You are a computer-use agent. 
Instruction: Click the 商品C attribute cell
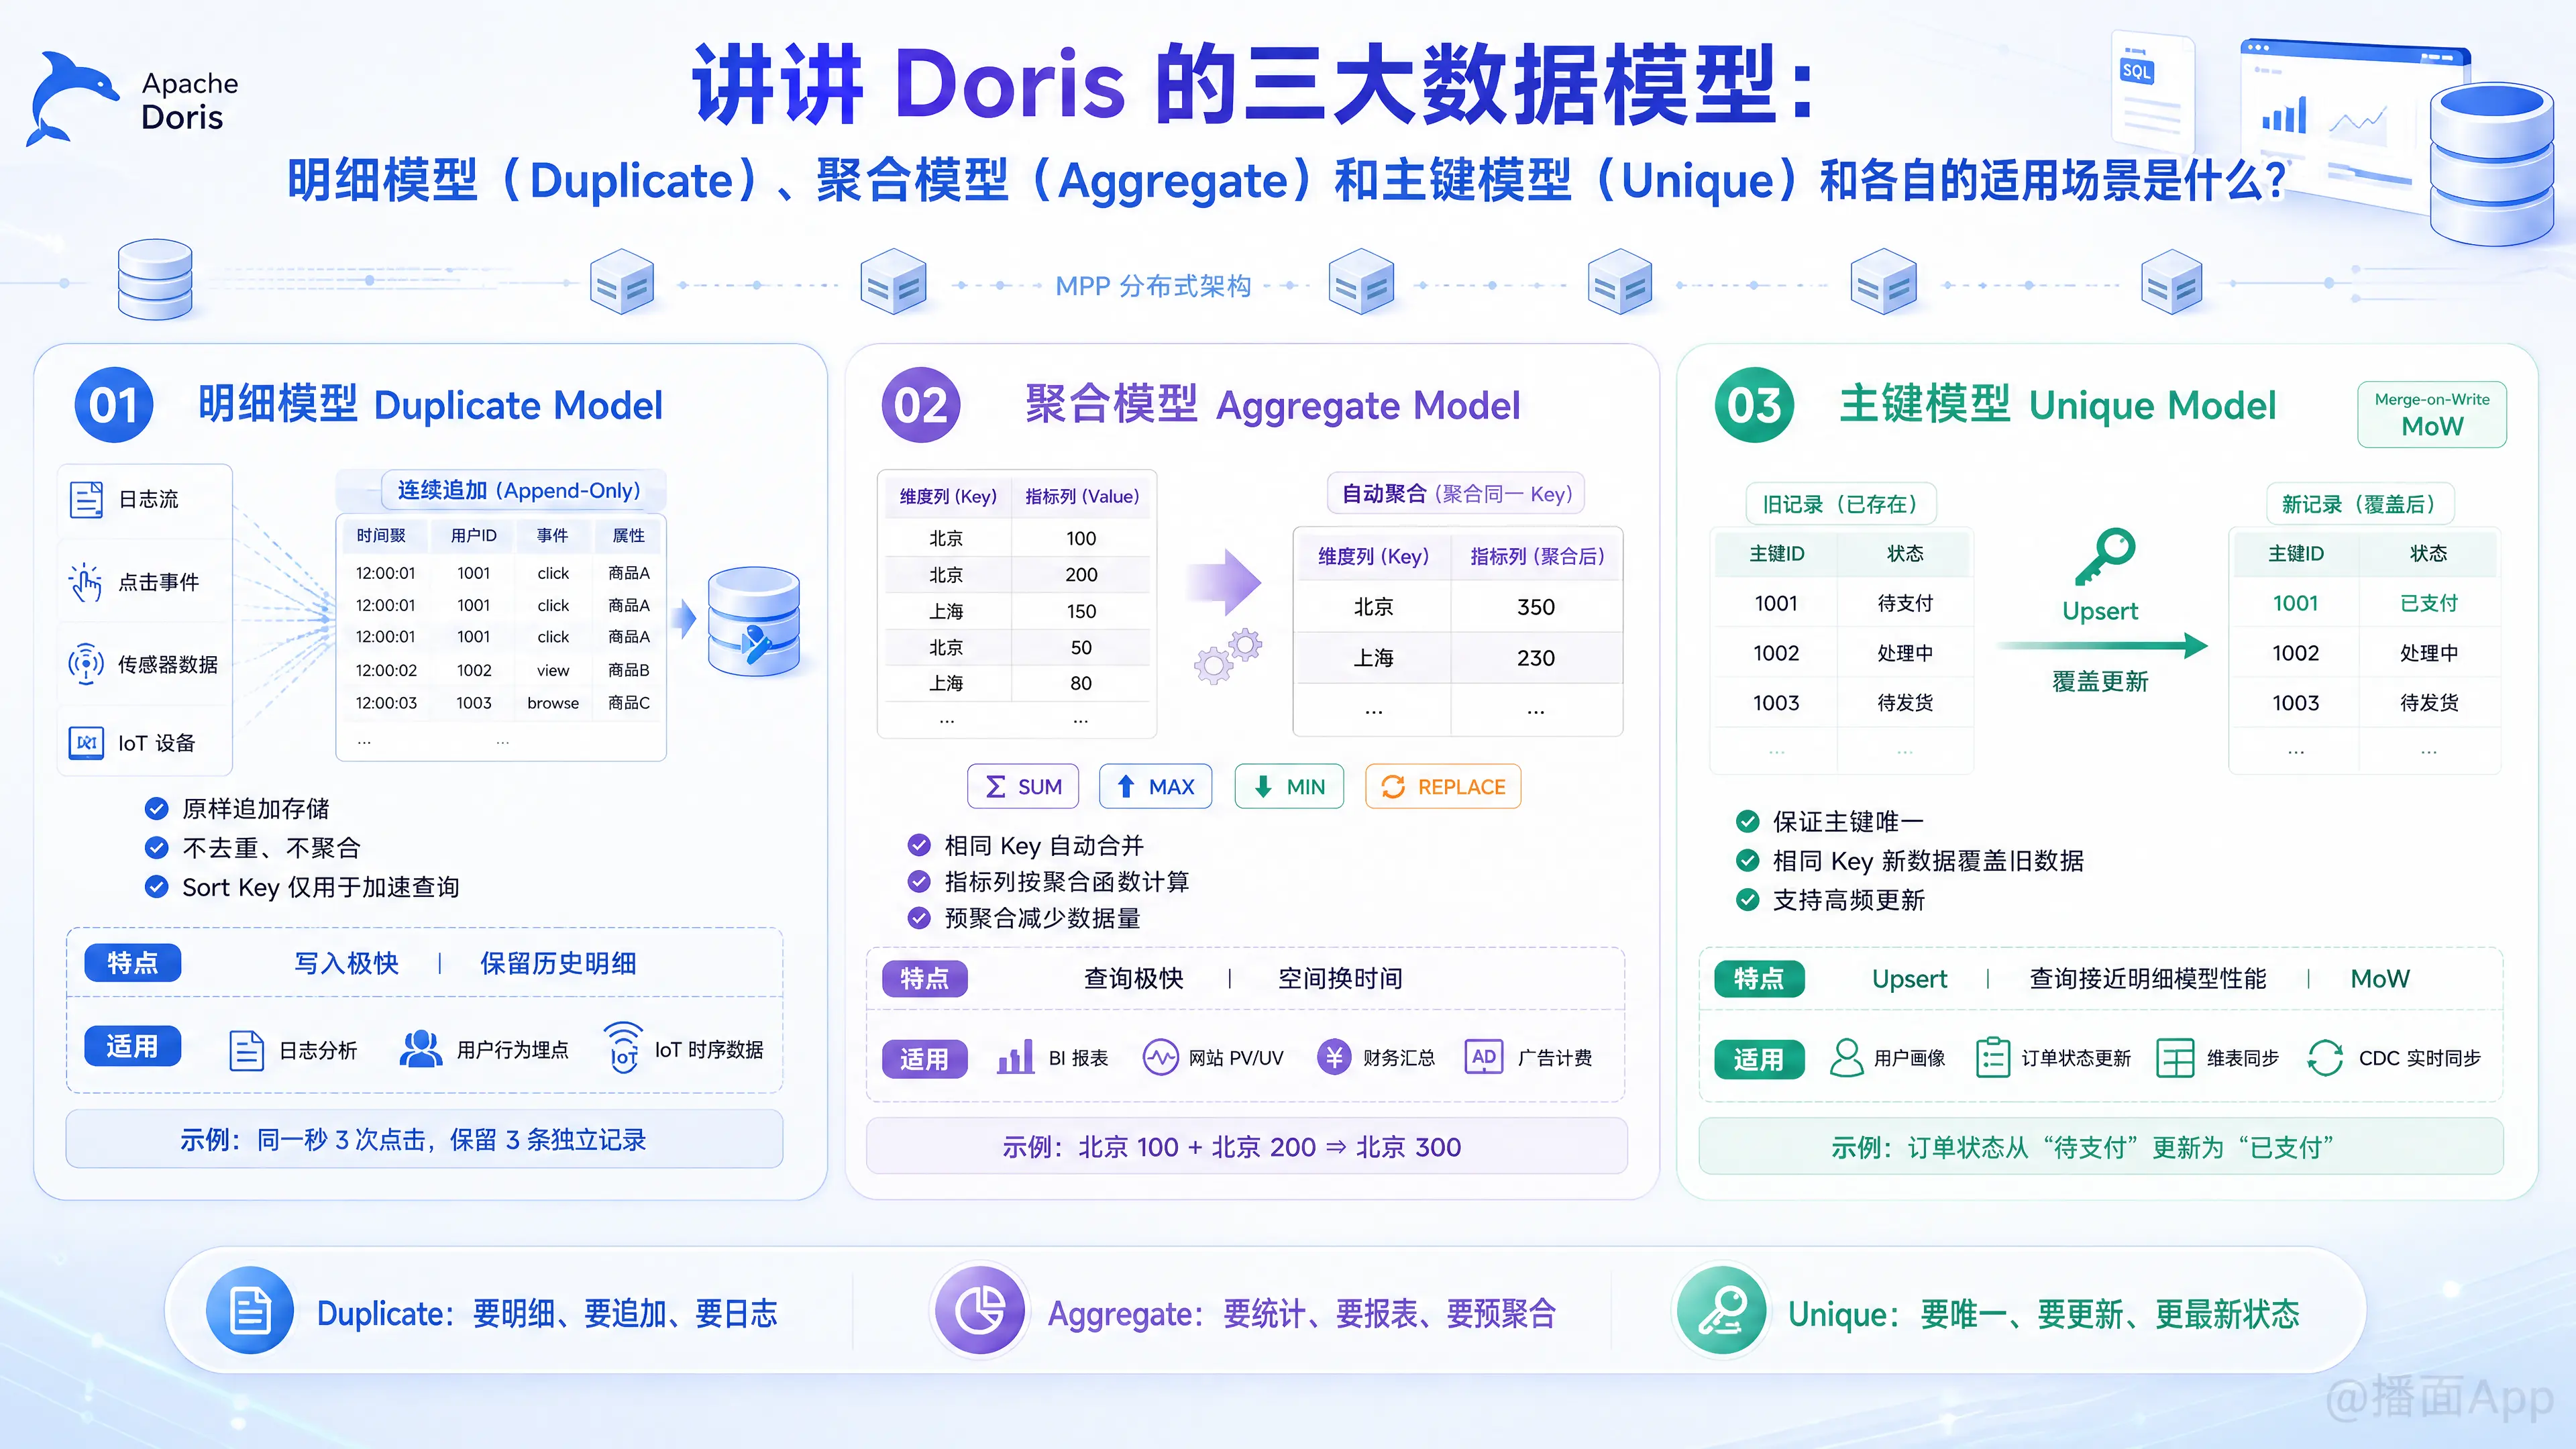629,703
